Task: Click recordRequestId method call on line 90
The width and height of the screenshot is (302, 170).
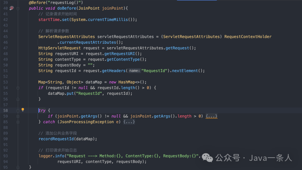Action: (56, 139)
